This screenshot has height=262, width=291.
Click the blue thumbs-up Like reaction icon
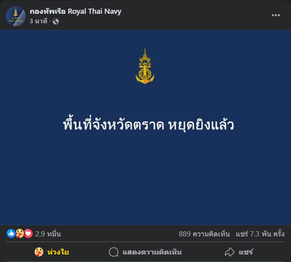(x=11, y=233)
